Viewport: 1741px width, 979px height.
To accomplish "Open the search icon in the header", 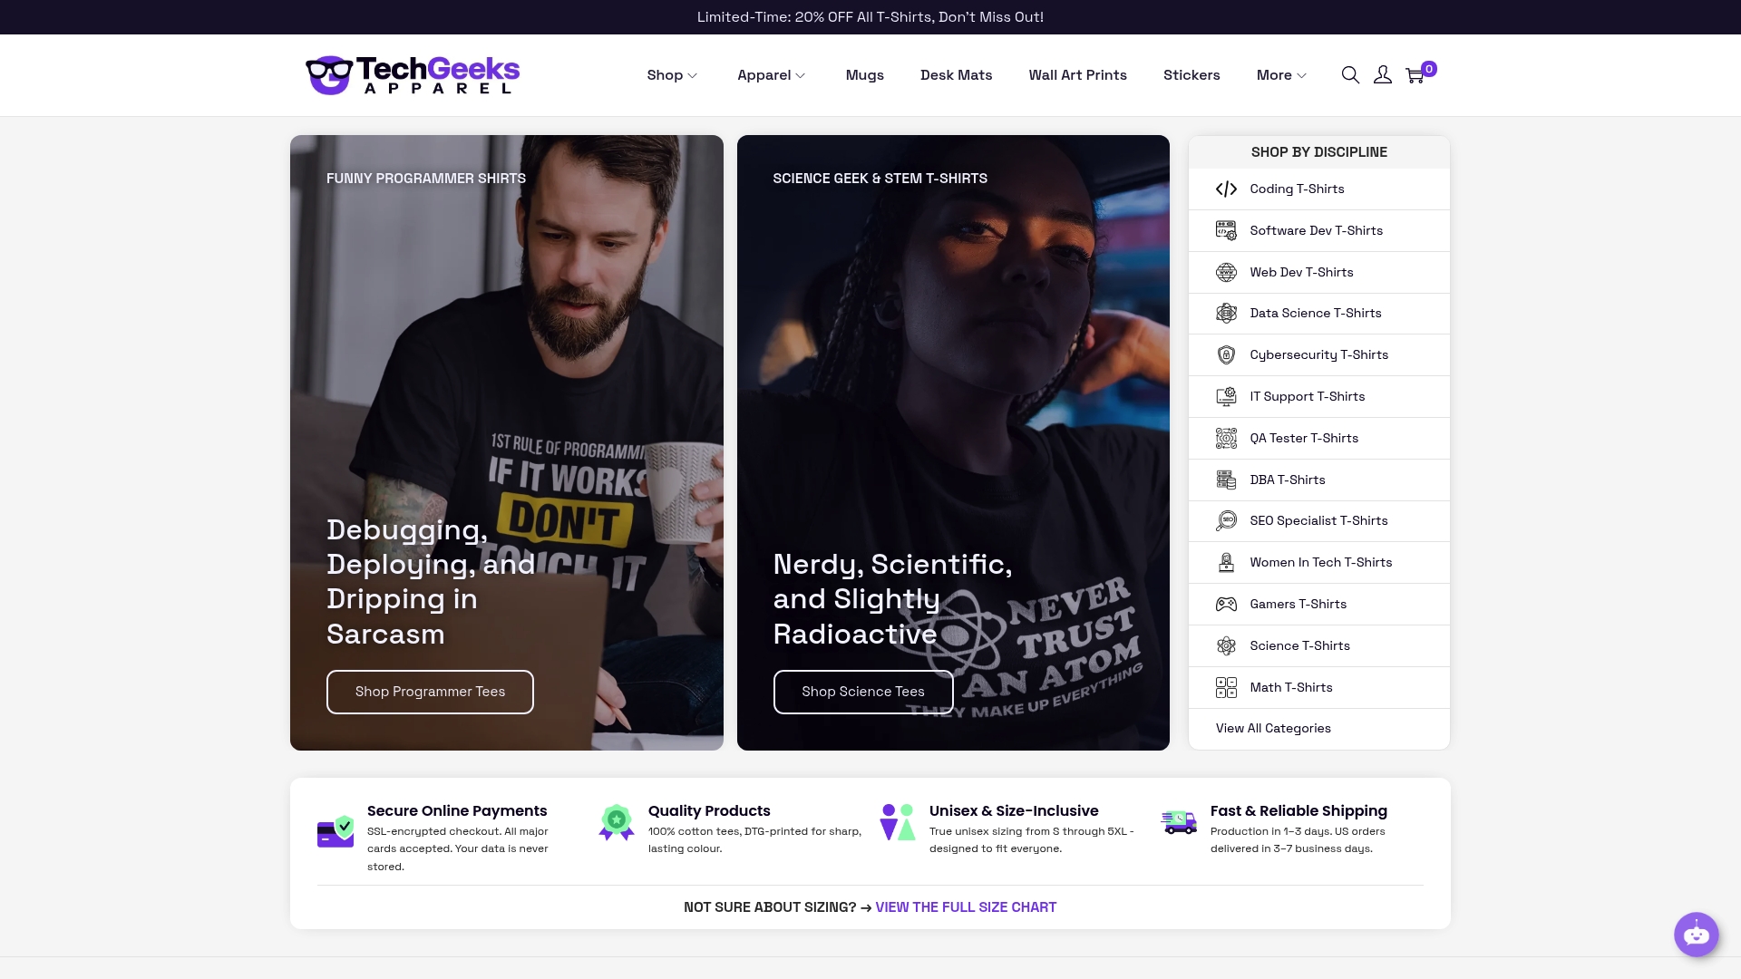I will click(x=1350, y=74).
